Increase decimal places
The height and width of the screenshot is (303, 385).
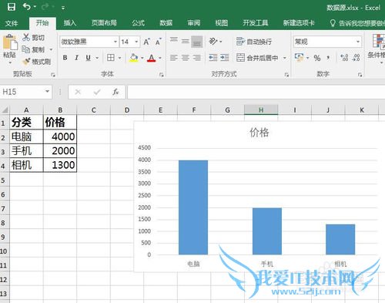[x=344, y=58]
